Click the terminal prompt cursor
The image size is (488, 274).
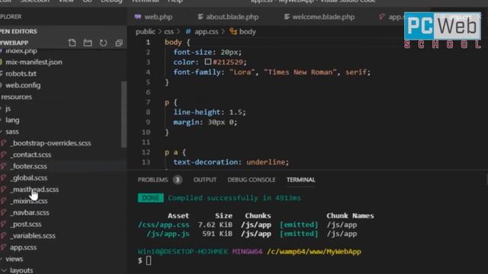point(149,260)
